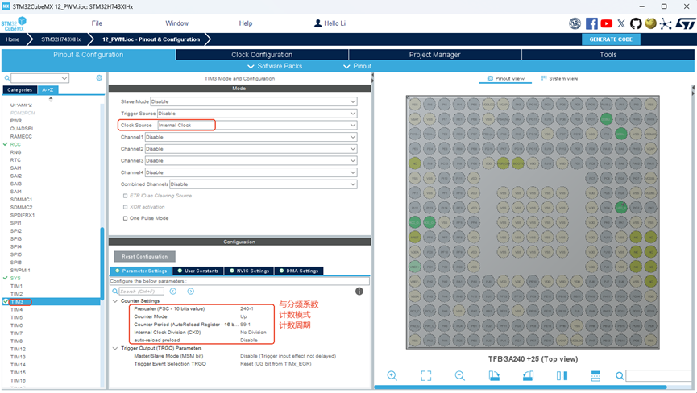This screenshot has width=697, height=393.
Task: Click the pinout horizontal scrollbar
Action: 521,387
